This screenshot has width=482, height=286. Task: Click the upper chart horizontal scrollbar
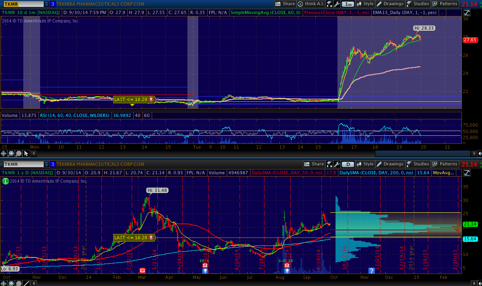click(x=421, y=153)
